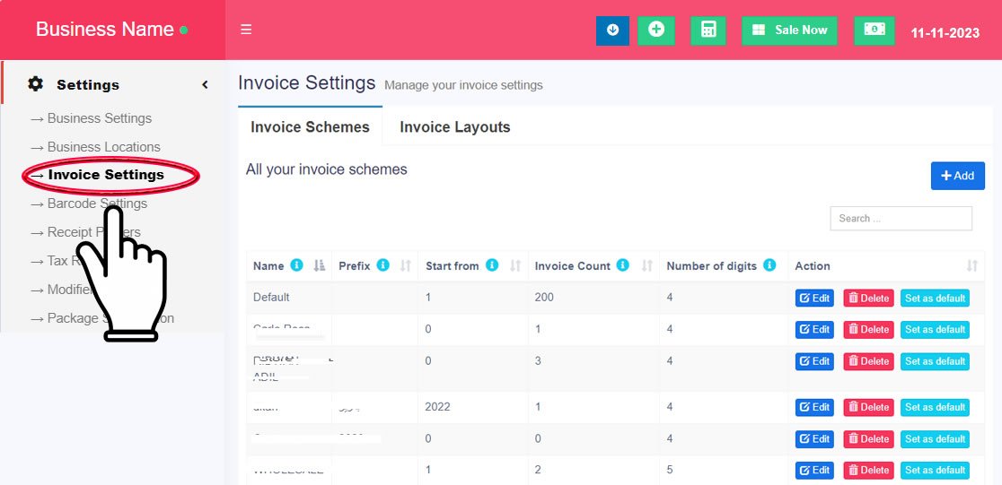1002x485 pixels.
Task: Sort by the Start from column arrows
Action: [x=515, y=266]
